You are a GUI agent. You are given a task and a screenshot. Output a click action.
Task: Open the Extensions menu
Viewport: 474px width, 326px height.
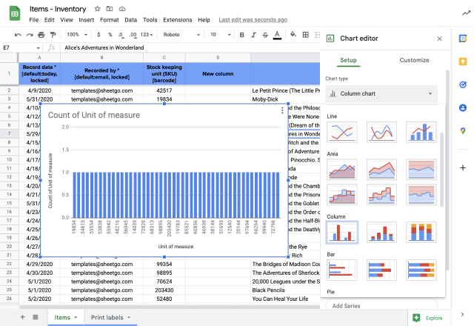pos(178,20)
